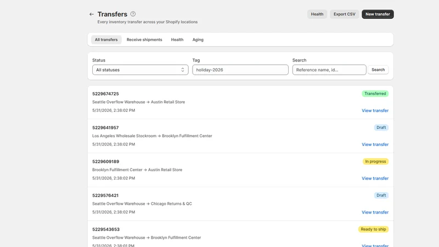View transfer 5229674725

pos(375,111)
